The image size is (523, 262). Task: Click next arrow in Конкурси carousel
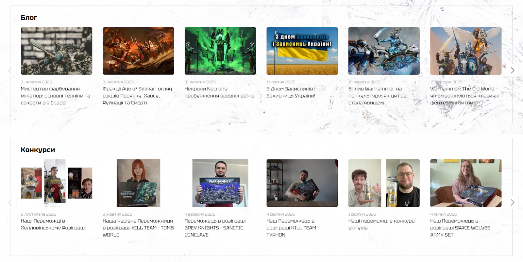512,203
